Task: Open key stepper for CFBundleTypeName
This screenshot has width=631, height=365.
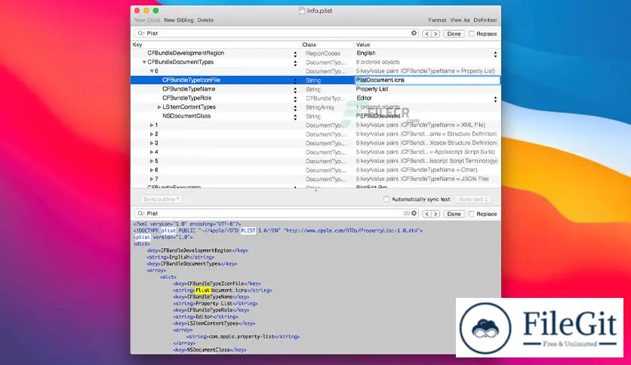Action: (295, 90)
